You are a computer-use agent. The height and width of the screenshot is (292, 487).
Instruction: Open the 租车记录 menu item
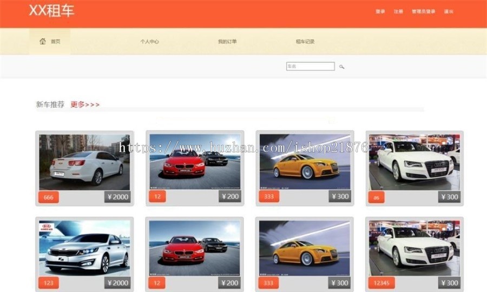click(305, 42)
